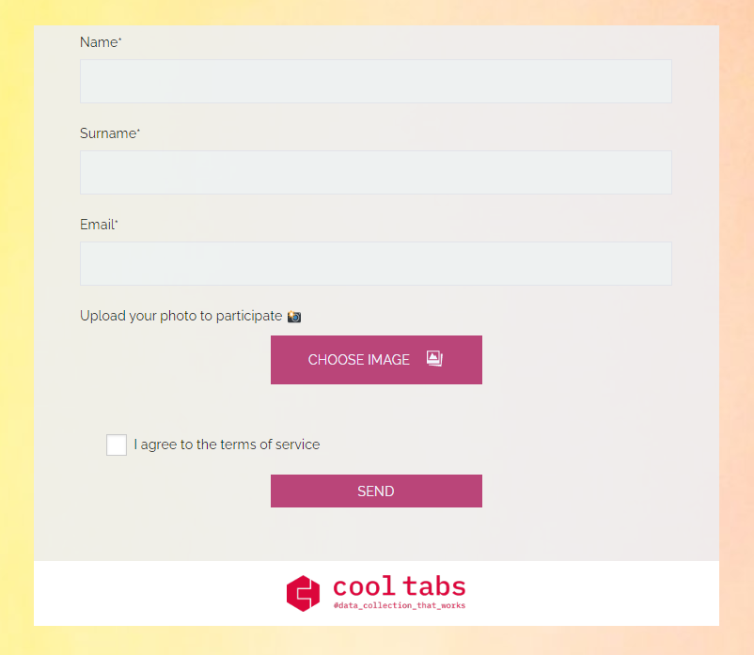Click the terms of service text label
This screenshot has width=754, height=655.
click(x=227, y=444)
